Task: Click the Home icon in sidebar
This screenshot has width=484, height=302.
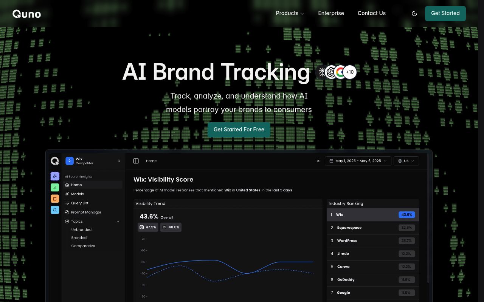Action: (67, 185)
